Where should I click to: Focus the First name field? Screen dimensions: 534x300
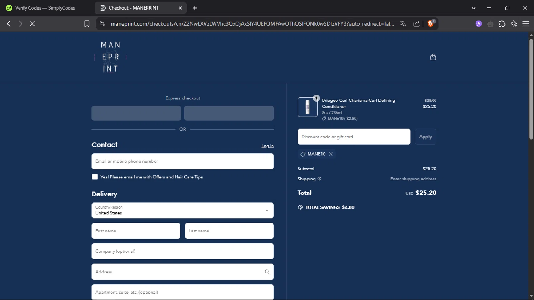136,231
